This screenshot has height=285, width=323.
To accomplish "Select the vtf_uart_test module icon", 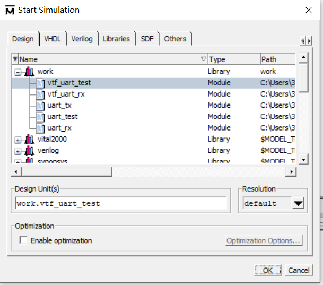I will coord(40,83).
